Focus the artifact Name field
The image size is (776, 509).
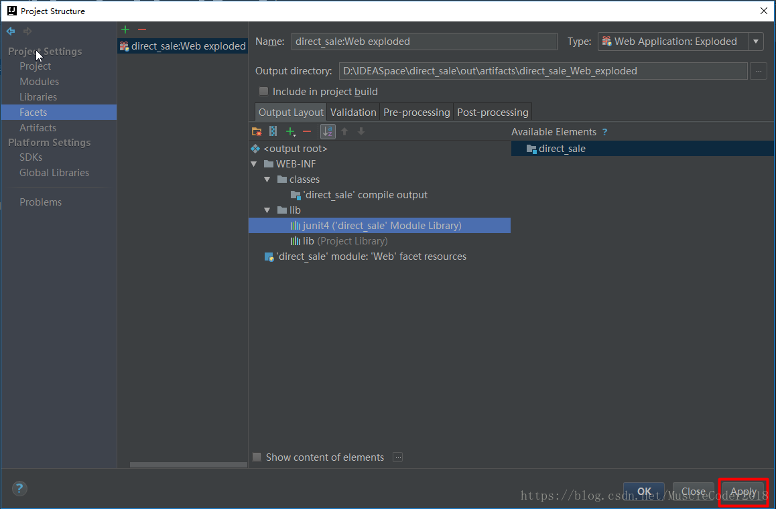point(424,42)
